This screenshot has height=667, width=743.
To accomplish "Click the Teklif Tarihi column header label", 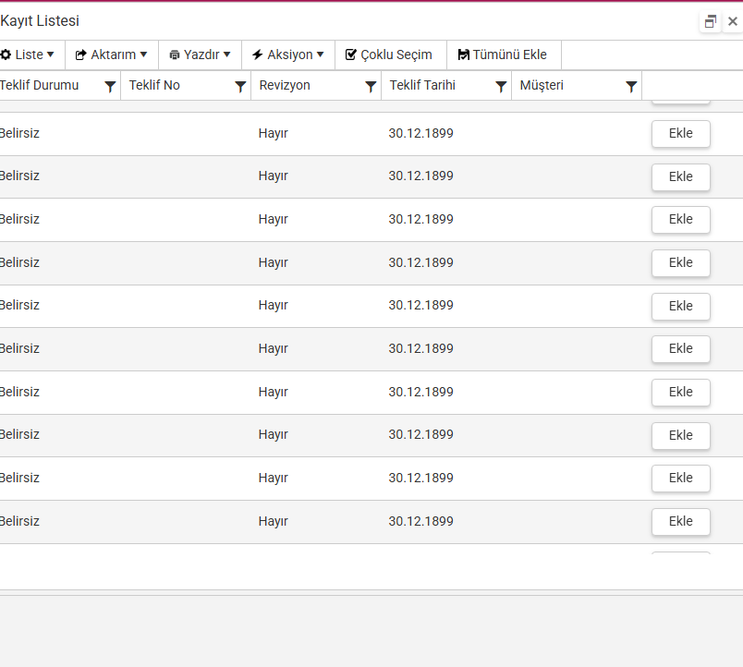I will (422, 86).
